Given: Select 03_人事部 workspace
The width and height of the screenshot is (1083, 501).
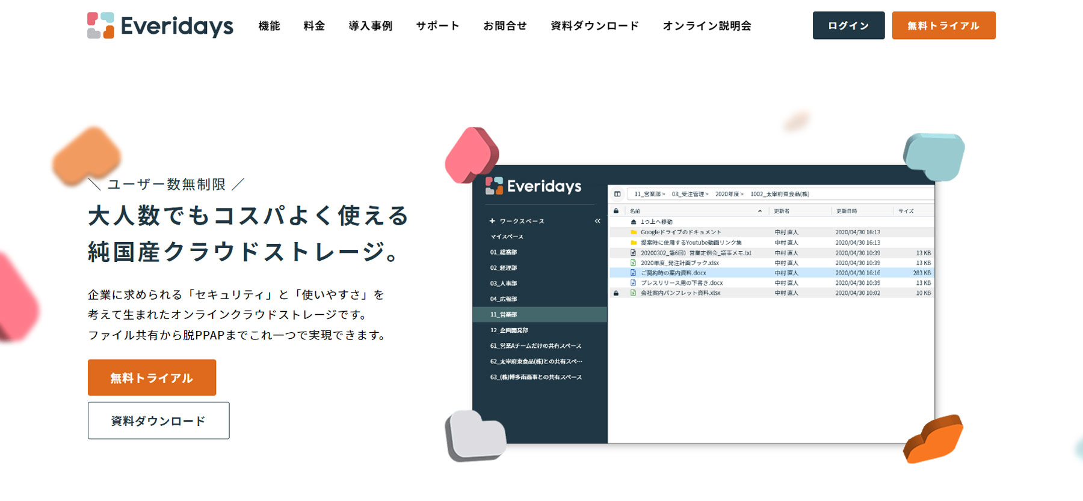Looking at the screenshot, I should click(x=504, y=284).
